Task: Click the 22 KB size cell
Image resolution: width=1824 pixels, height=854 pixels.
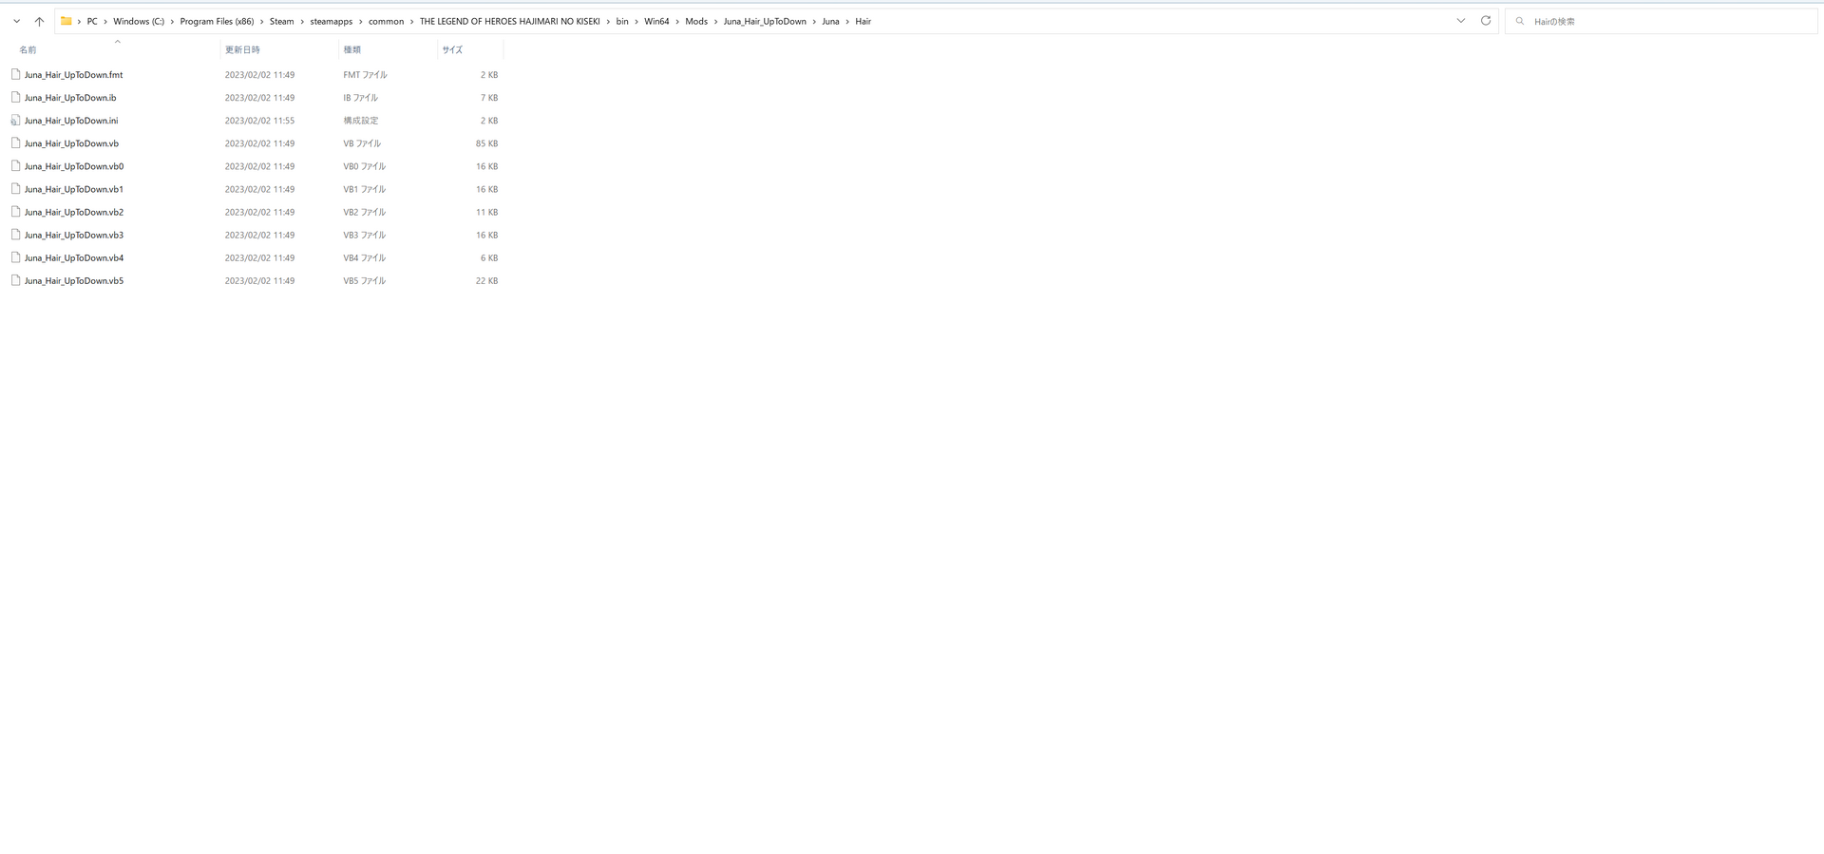Action: tap(486, 280)
